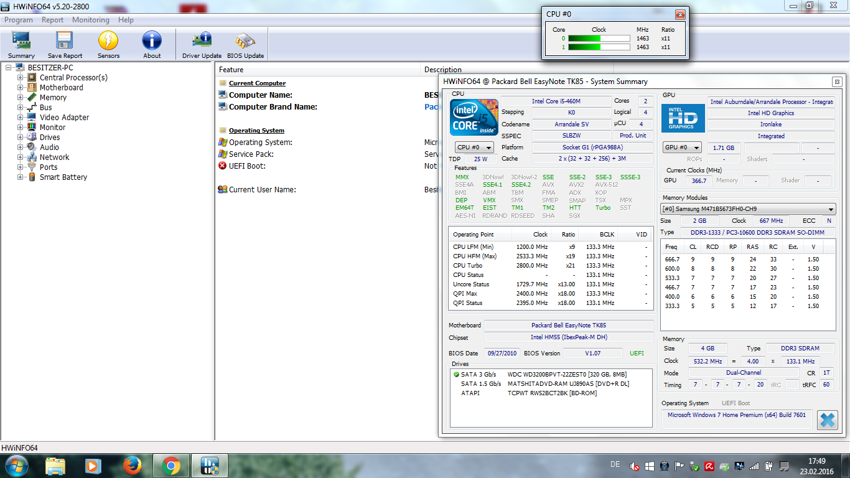
Task: Open the CPU #0 selector dropdown
Action: click(x=474, y=148)
